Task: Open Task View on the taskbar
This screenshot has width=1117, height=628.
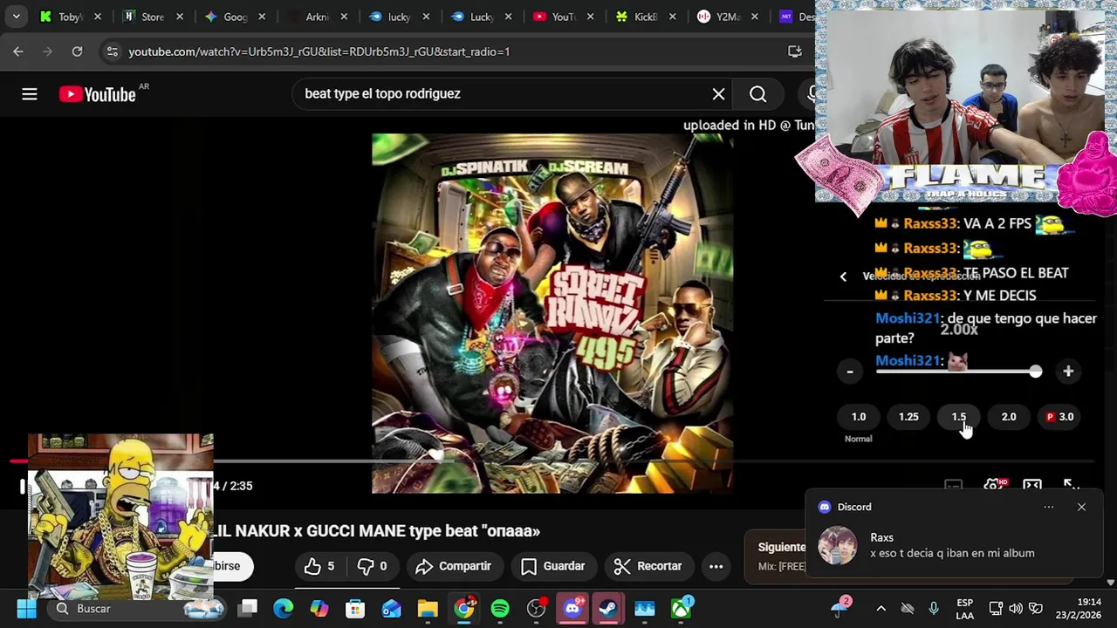Action: click(249, 609)
